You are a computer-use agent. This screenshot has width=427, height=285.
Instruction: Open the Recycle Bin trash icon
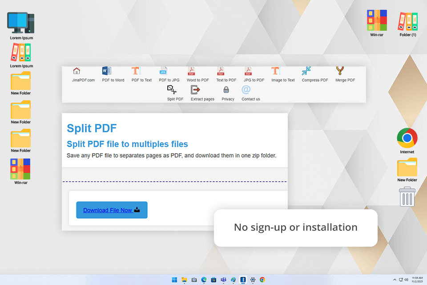[x=407, y=196]
